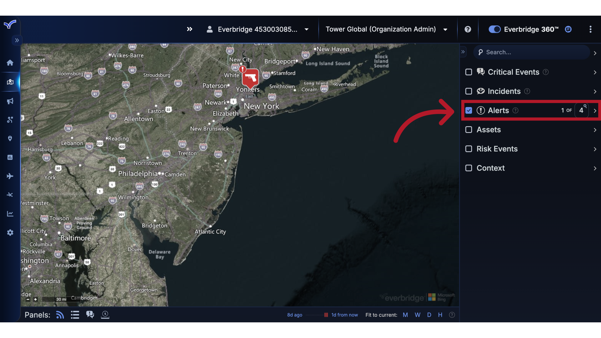Zoom out using the map minus control
The height and width of the screenshot is (338, 601).
[x=28, y=299]
